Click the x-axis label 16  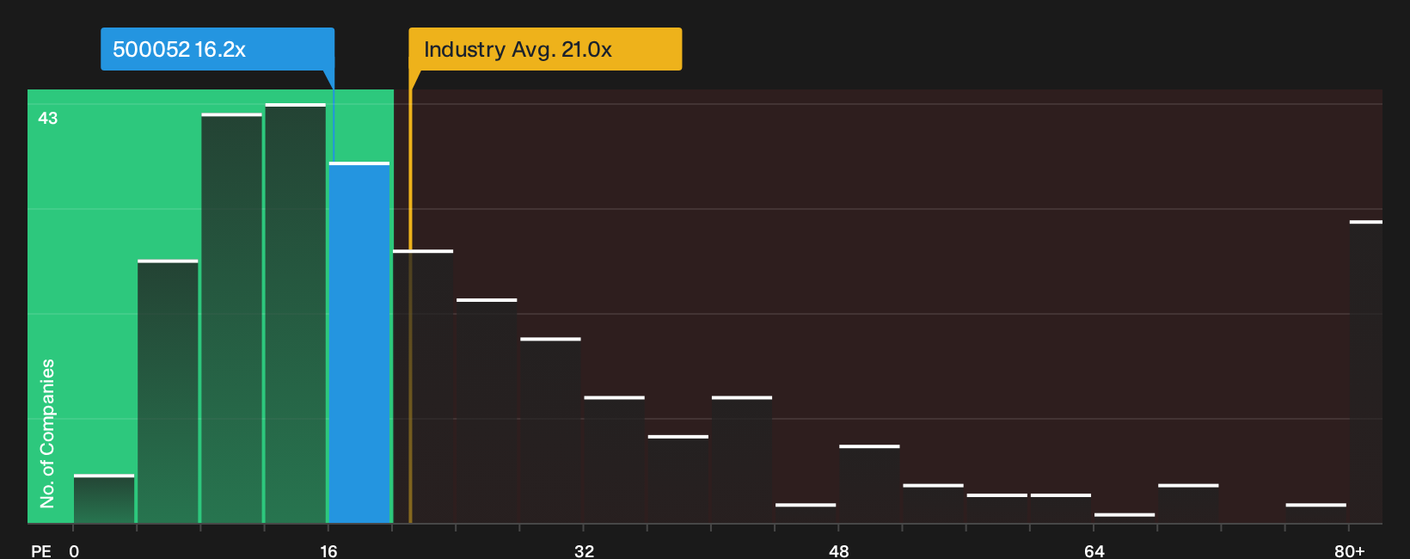(328, 550)
